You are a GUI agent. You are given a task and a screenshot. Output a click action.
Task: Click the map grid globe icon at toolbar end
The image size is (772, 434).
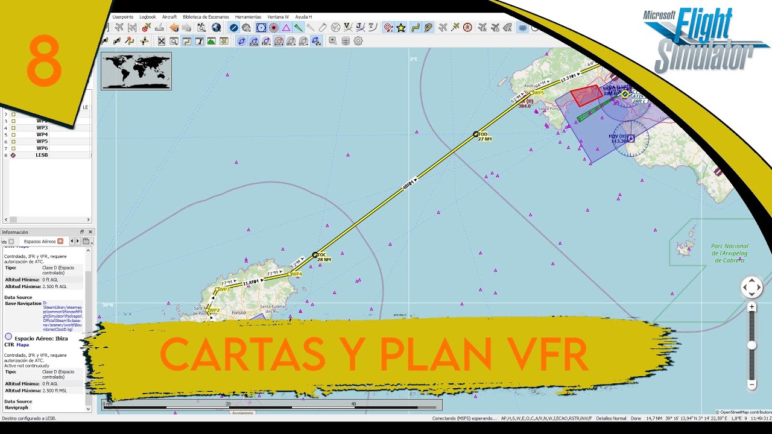coord(522,27)
